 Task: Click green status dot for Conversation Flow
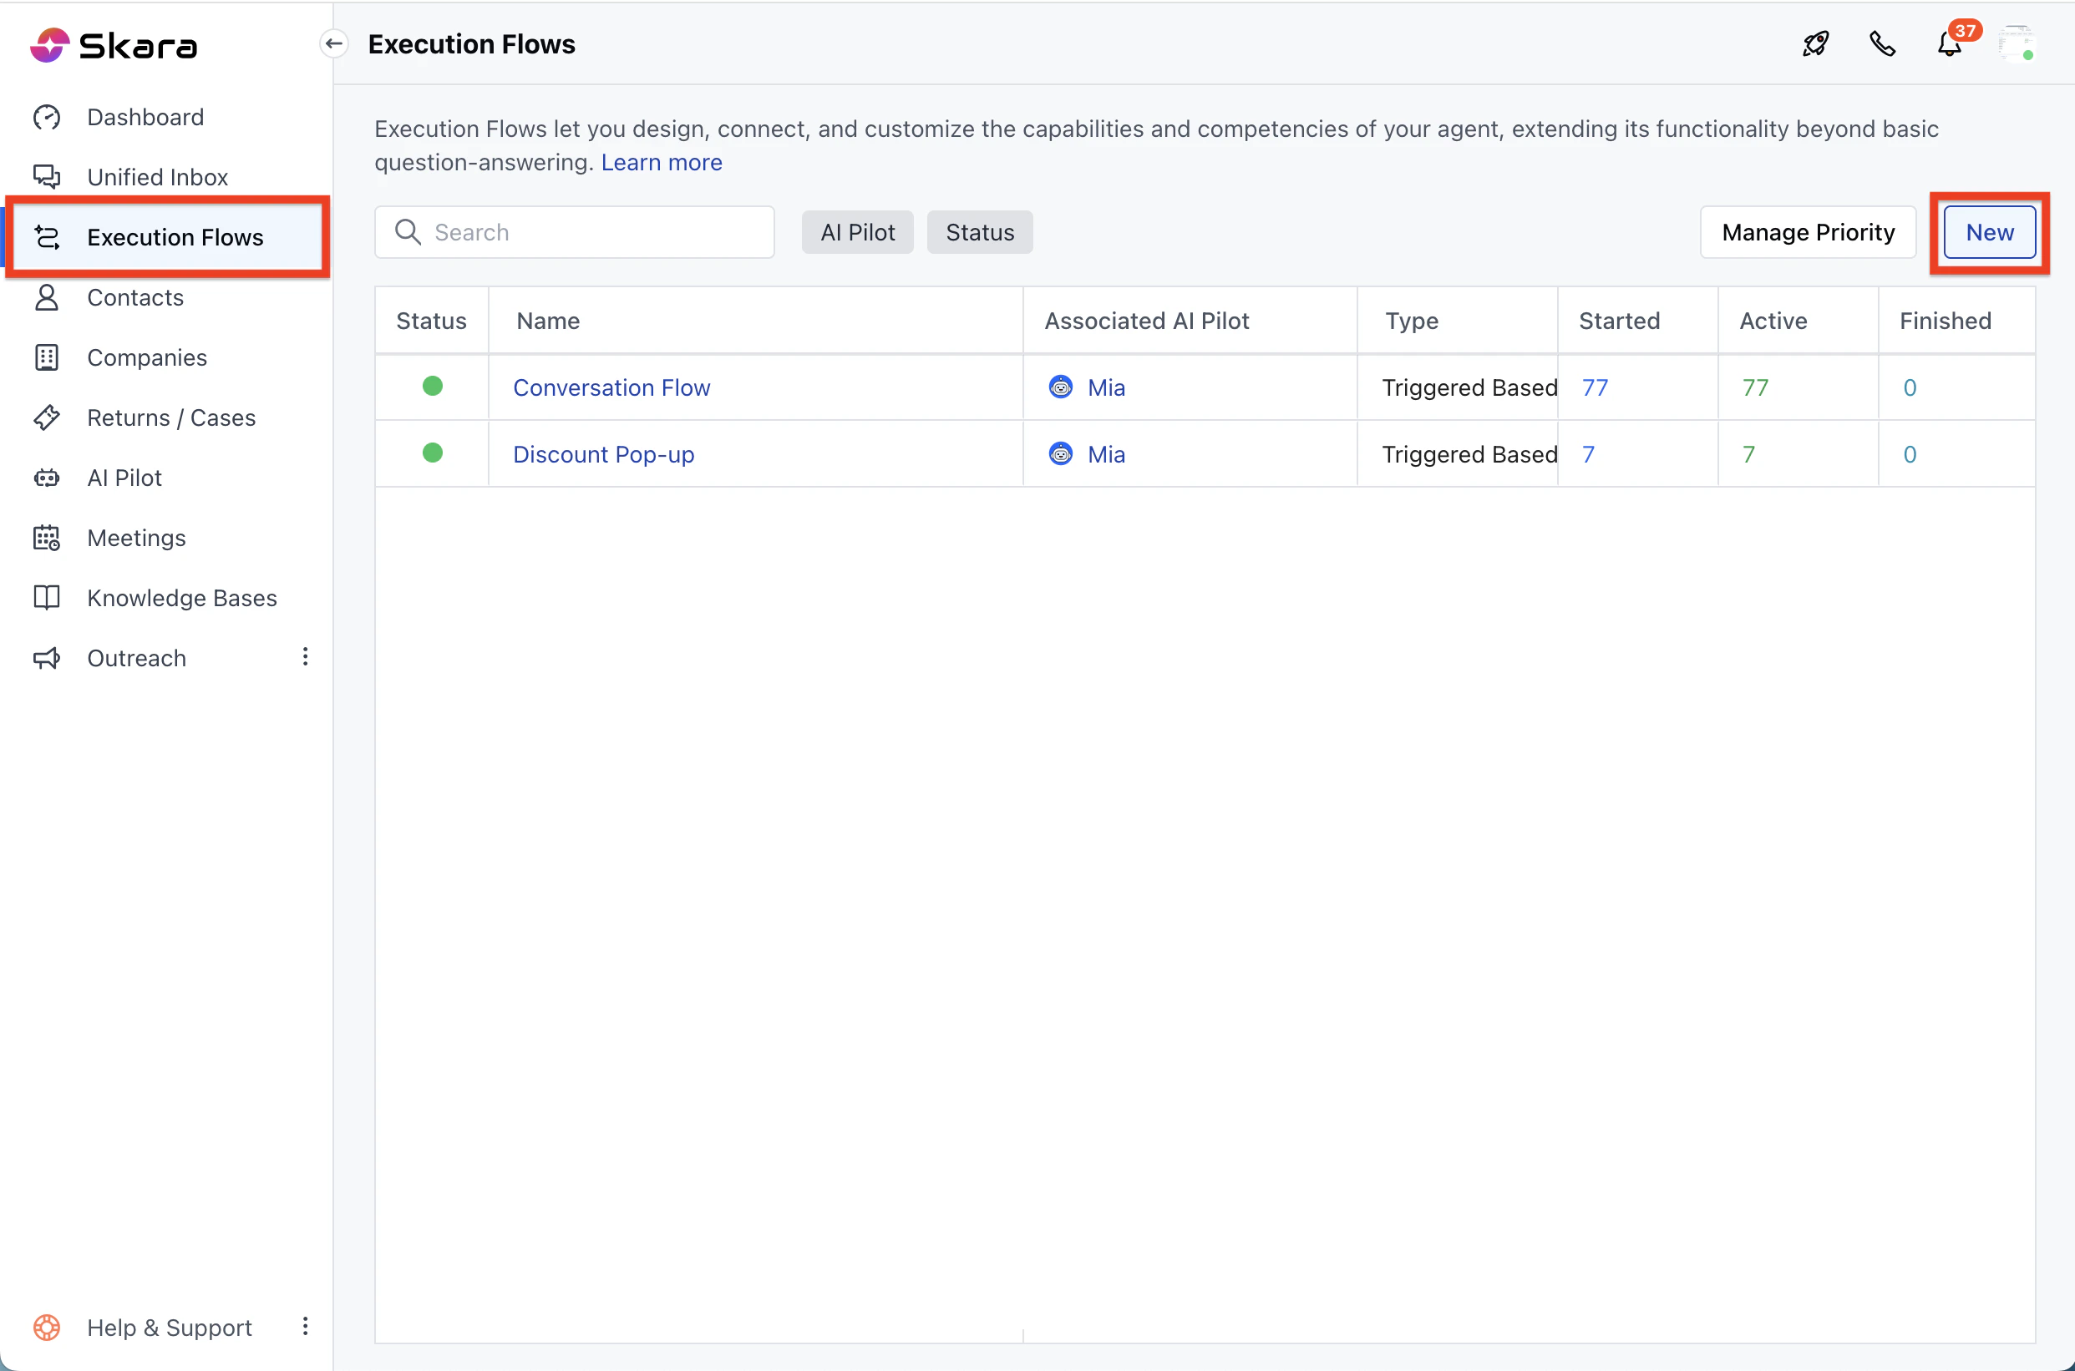click(432, 387)
